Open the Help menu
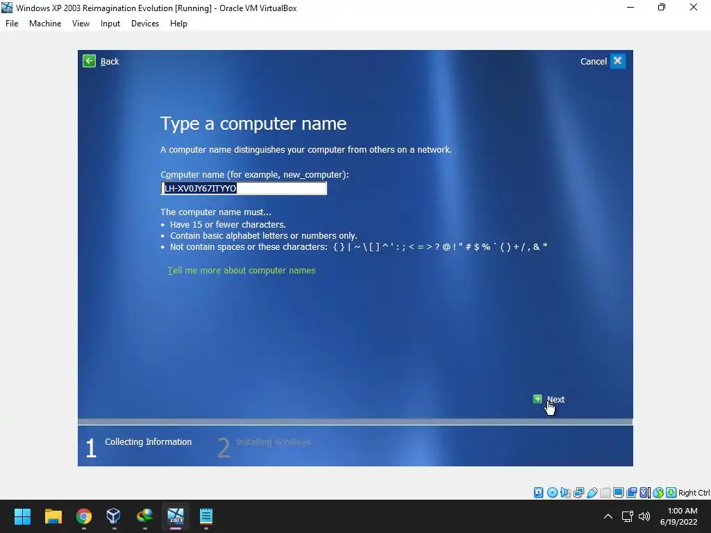The image size is (711, 533). click(x=178, y=24)
